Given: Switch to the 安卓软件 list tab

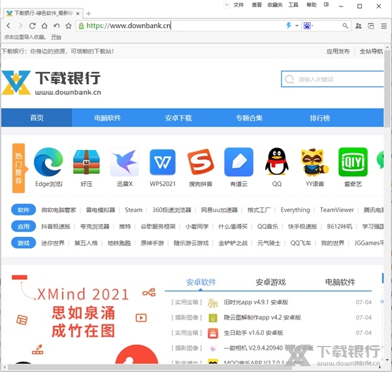Looking at the screenshot, I should [x=201, y=282].
